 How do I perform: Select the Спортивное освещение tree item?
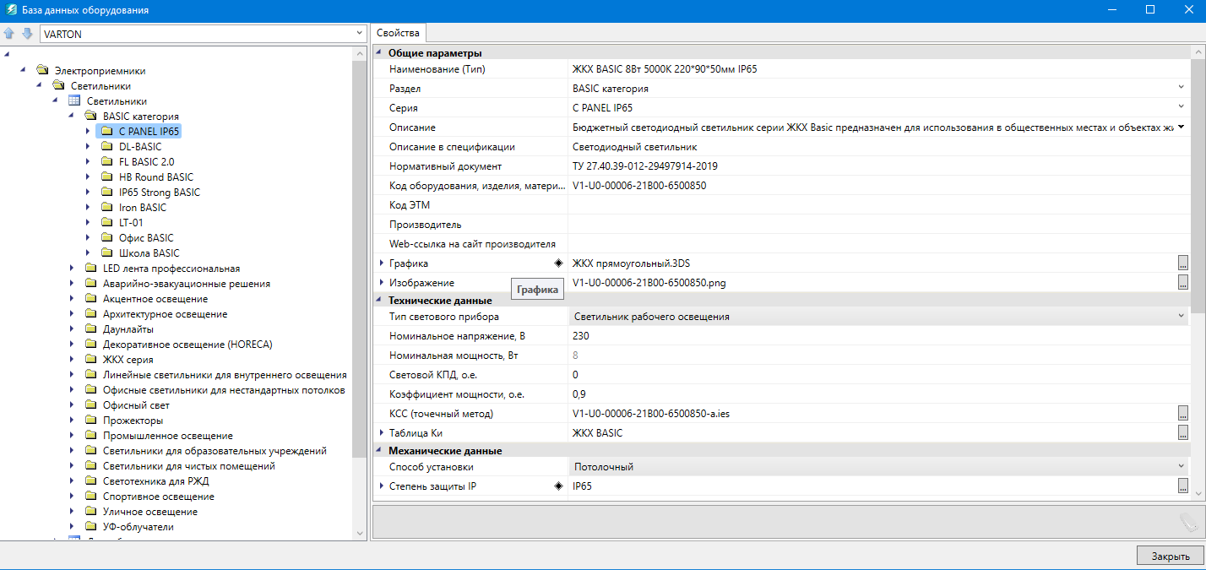click(159, 497)
